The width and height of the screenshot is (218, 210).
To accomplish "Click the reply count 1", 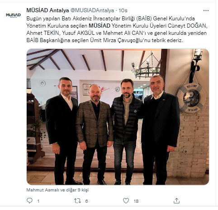I will click(38, 201).
